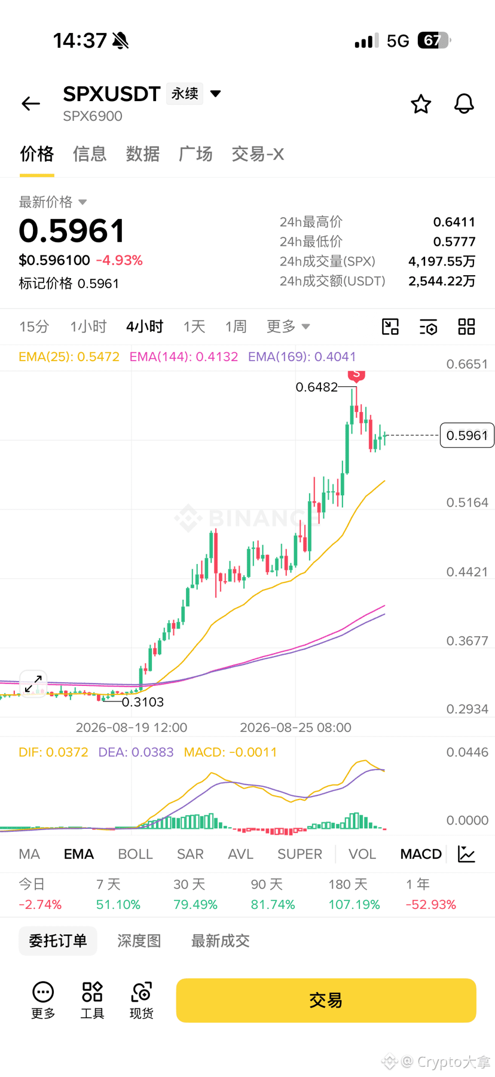Select the 15分 timeframe
The width and height of the screenshot is (495, 1077).
(34, 327)
